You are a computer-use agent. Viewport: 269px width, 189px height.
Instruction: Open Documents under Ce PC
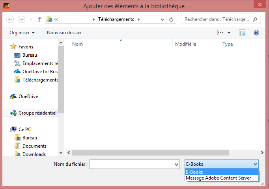[x=34, y=146]
